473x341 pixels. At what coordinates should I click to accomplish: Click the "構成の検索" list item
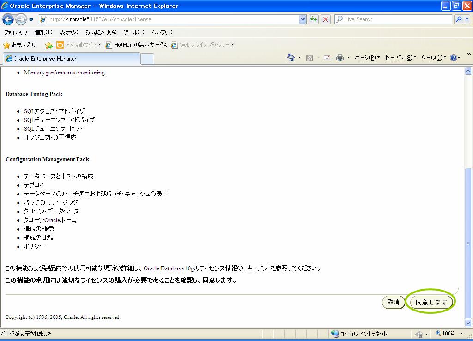[39, 229]
